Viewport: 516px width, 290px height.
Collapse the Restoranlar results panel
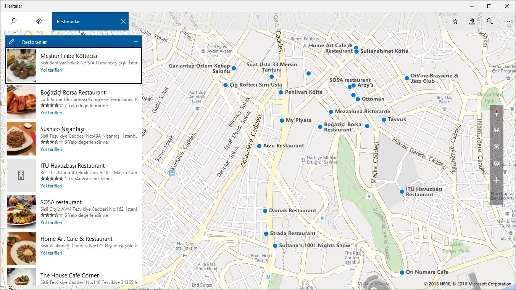(136, 42)
